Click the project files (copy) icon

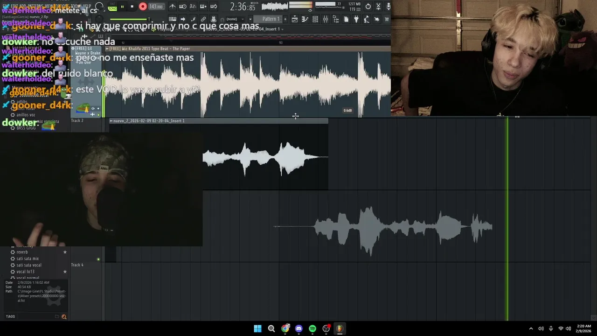[x=346, y=19]
